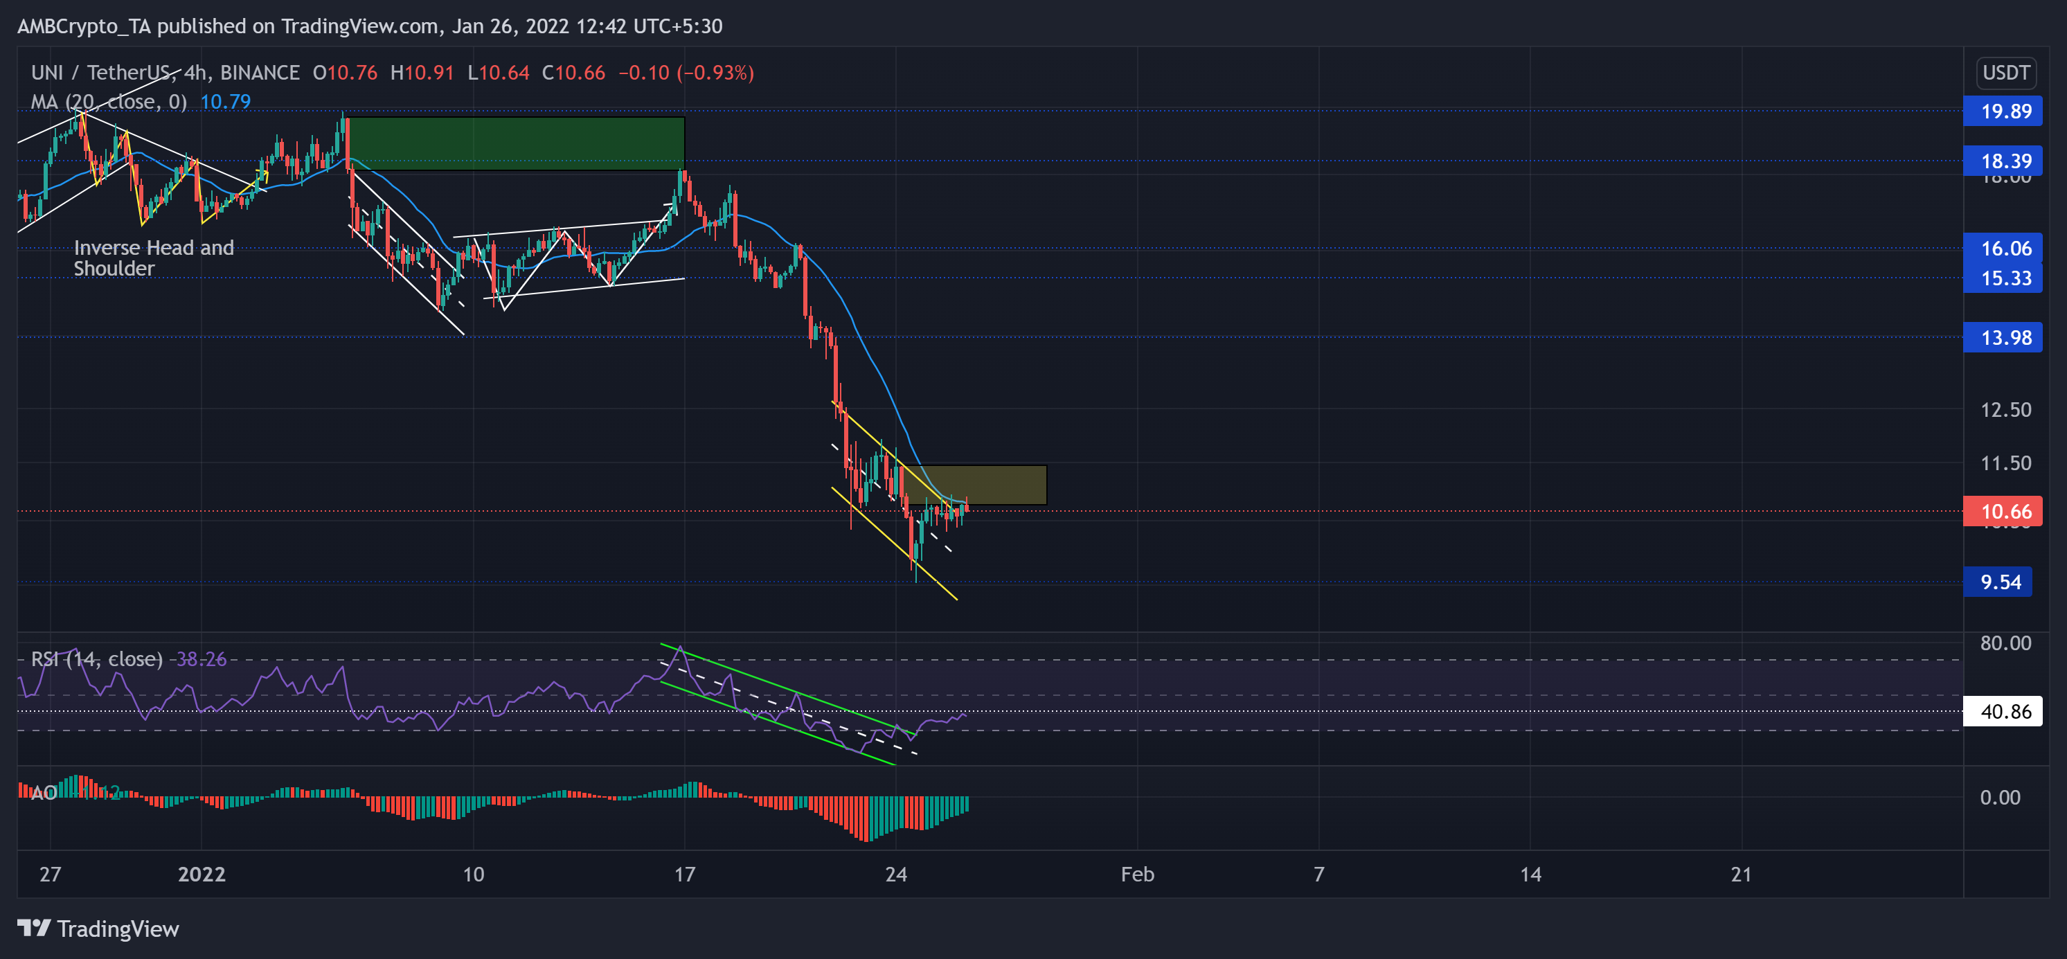Click the close price C10.66 value
Image resolution: width=2067 pixels, height=959 pixels.
(x=574, y=72)
